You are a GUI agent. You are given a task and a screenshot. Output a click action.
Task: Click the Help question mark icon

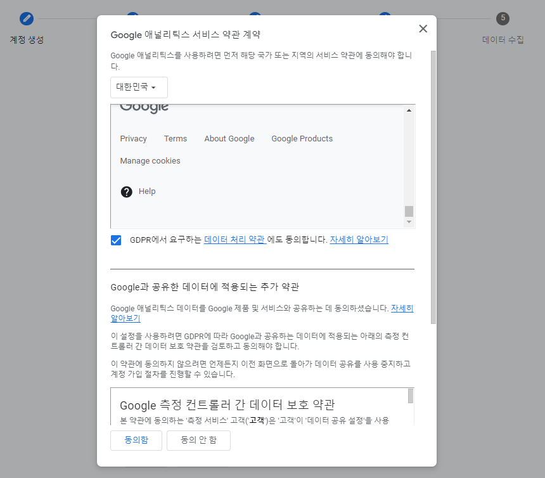(x=127, y=191)
